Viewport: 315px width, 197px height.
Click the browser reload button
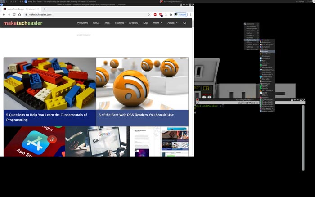click(18, 14)
